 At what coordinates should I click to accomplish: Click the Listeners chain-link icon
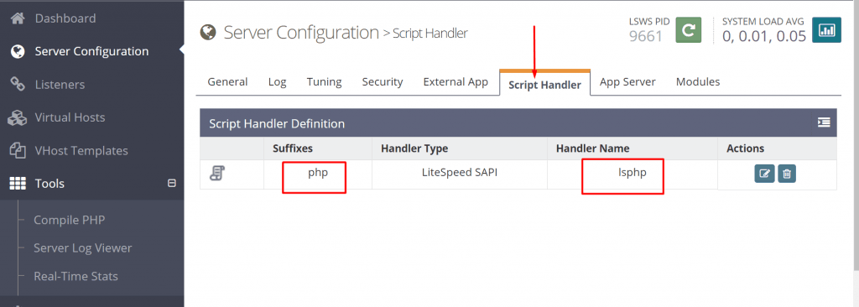click(x=18, y=85)
